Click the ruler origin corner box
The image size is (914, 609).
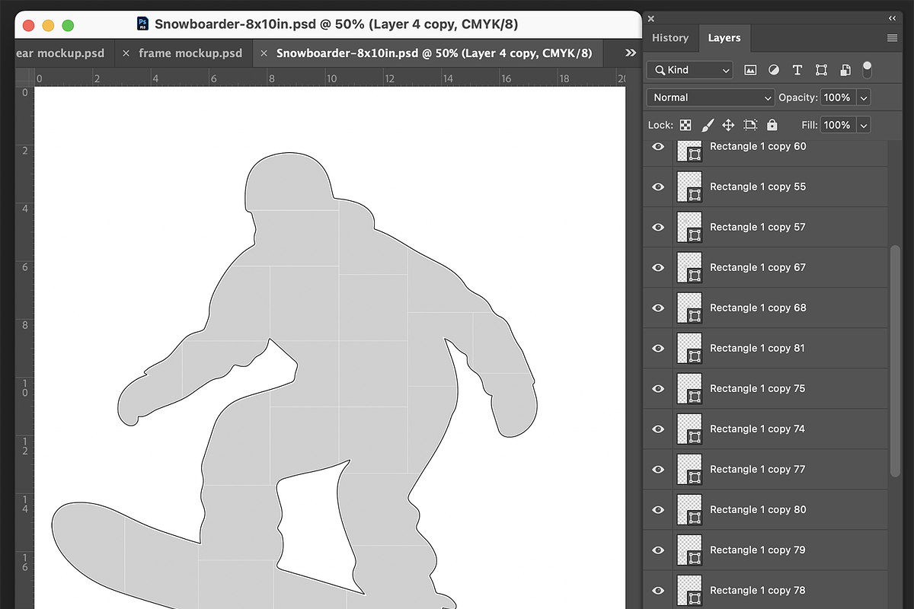25,77
